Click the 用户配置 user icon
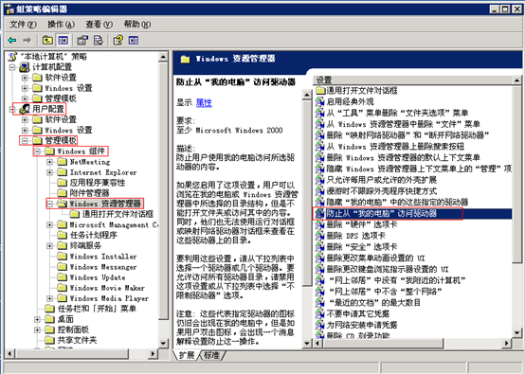 point(25,109)
